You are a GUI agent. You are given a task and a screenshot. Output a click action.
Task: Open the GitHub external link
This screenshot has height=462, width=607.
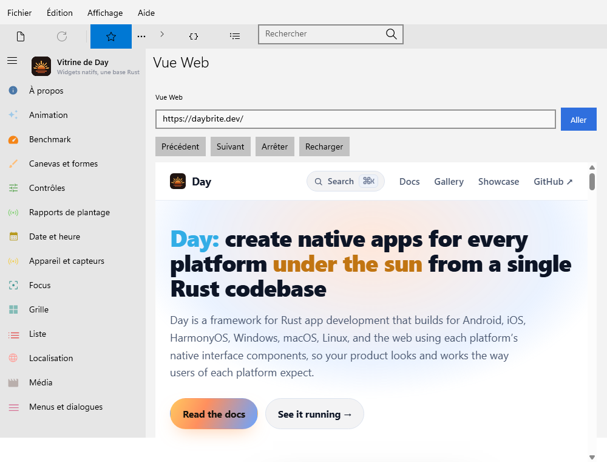click(x=553, y=181)
